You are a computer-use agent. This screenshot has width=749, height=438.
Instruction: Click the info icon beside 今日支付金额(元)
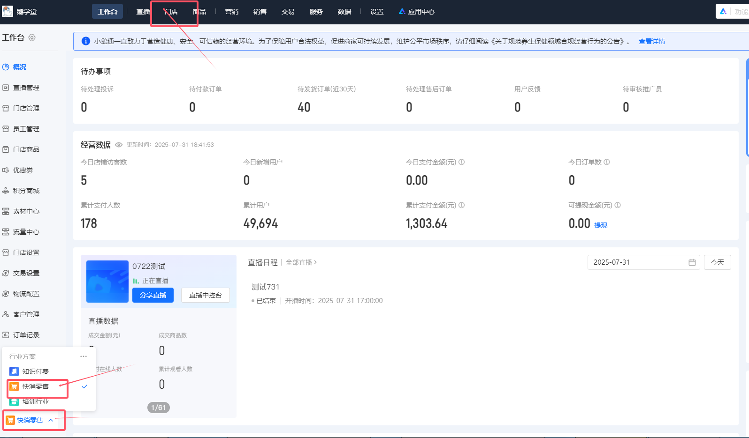point(461,162)
